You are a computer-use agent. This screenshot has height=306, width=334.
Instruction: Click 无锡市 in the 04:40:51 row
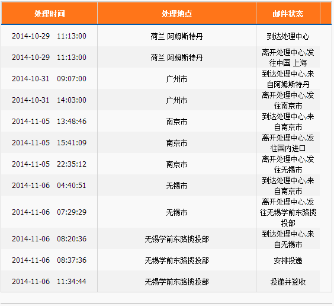click(176, 186)
